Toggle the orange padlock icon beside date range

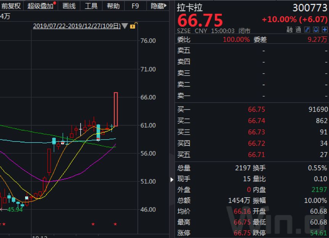133,26
